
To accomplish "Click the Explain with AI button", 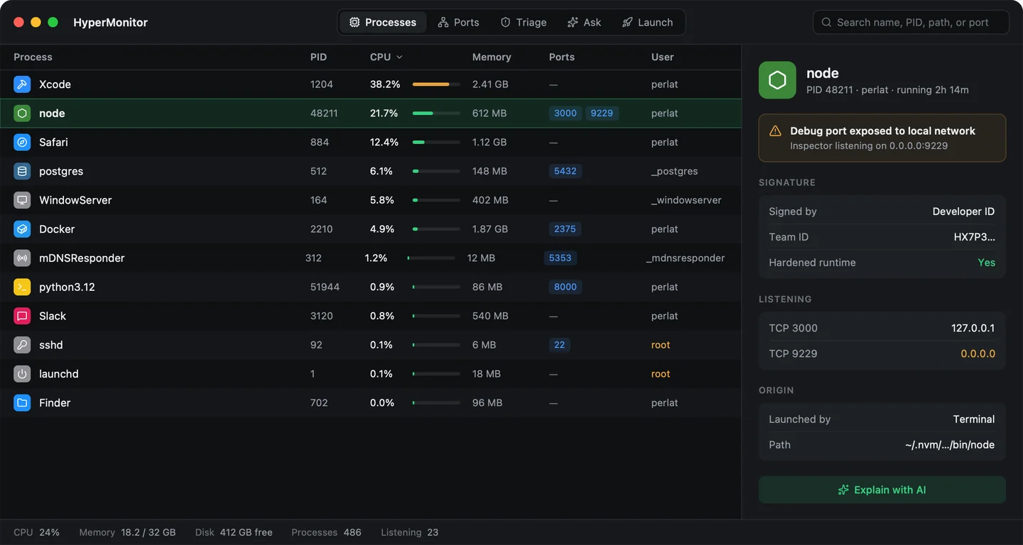I will [882, 490].
